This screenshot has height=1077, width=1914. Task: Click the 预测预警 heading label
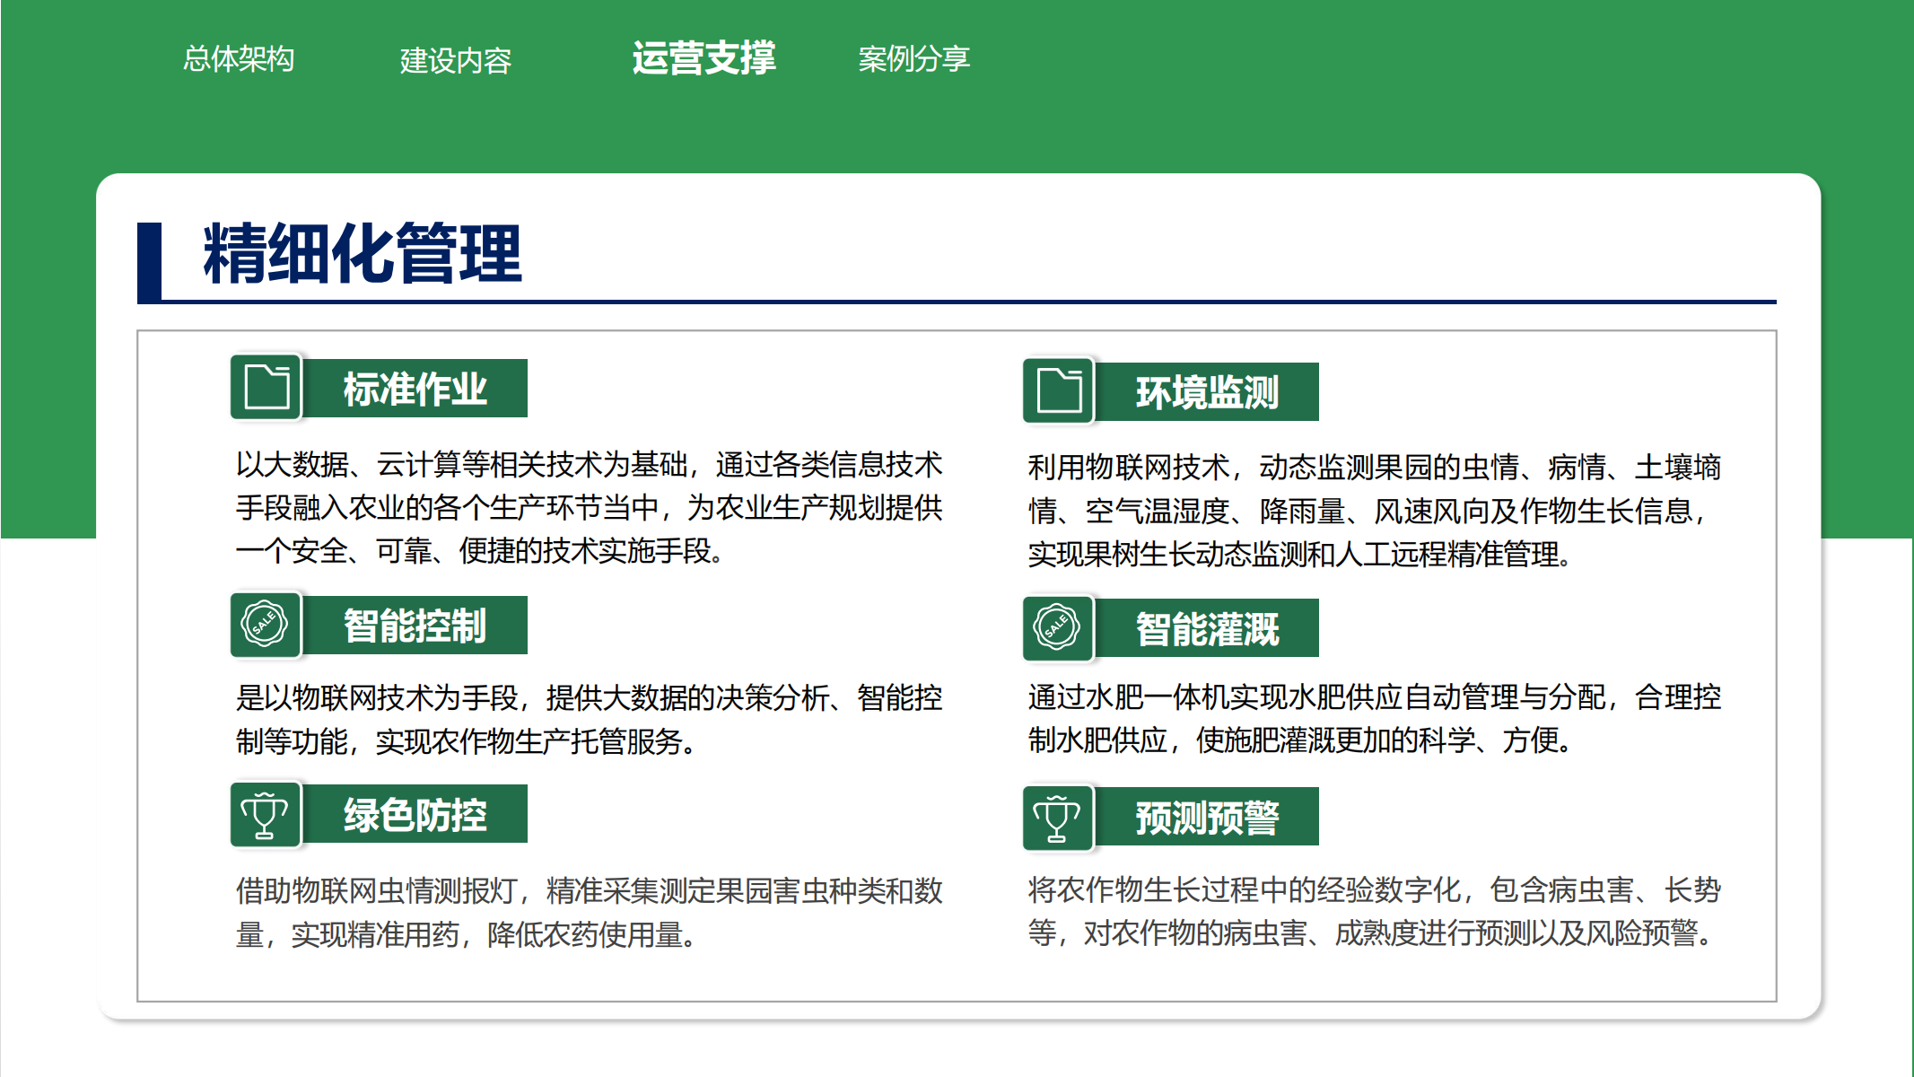point(1207,818)
